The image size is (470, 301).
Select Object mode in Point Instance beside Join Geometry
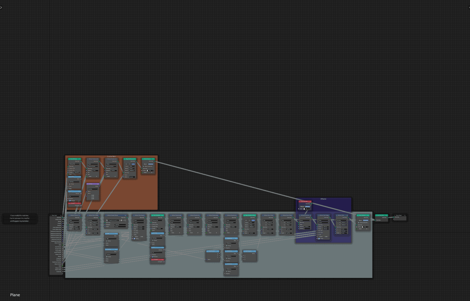(x=360, y=220)
